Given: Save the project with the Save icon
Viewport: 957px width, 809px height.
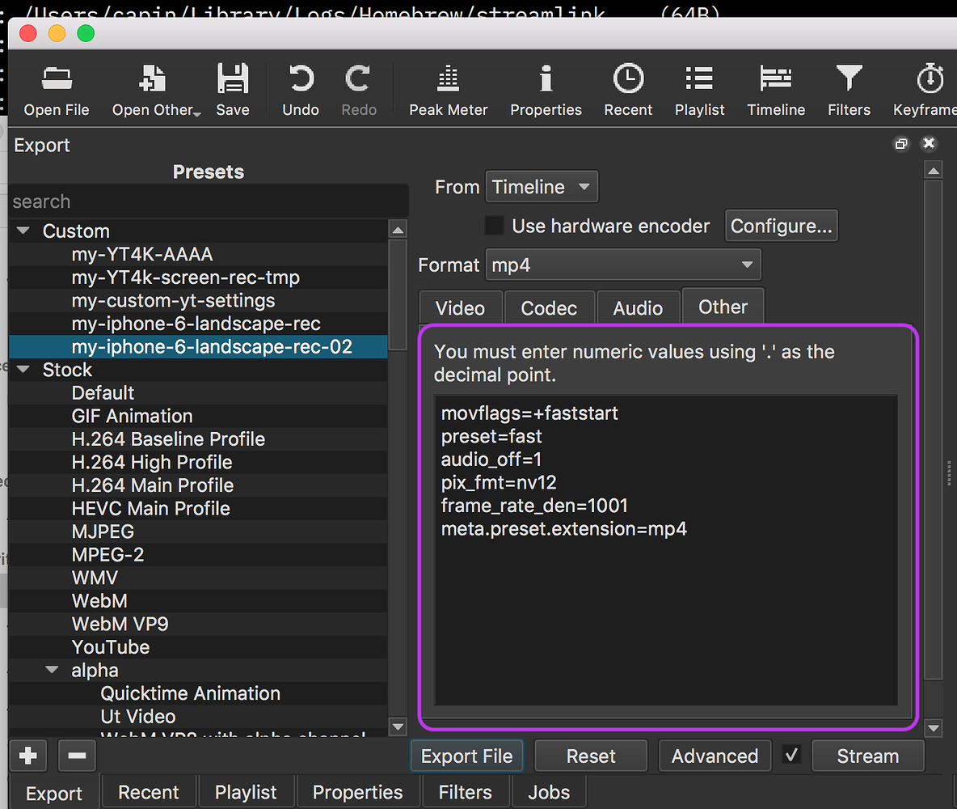Looking at the screenshot, I should 233,87.
